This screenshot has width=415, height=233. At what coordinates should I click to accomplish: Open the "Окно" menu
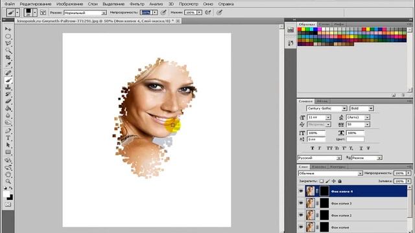[208, 4]
